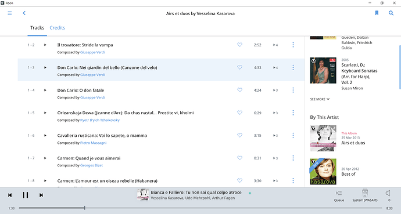Open more options for Cavalleria rusticana track

(x=293, y=135)
